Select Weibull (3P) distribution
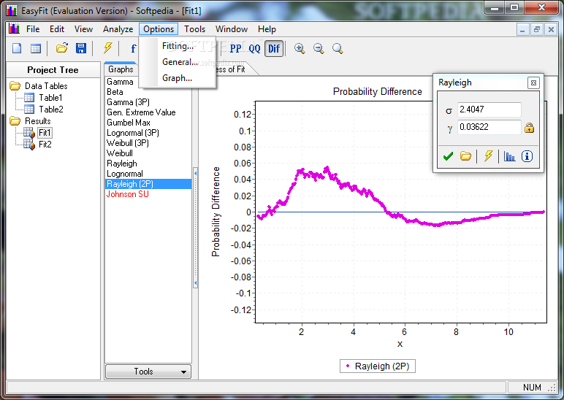Image resolution: width=564 pixels, height=400 pixels. [148, 143]
